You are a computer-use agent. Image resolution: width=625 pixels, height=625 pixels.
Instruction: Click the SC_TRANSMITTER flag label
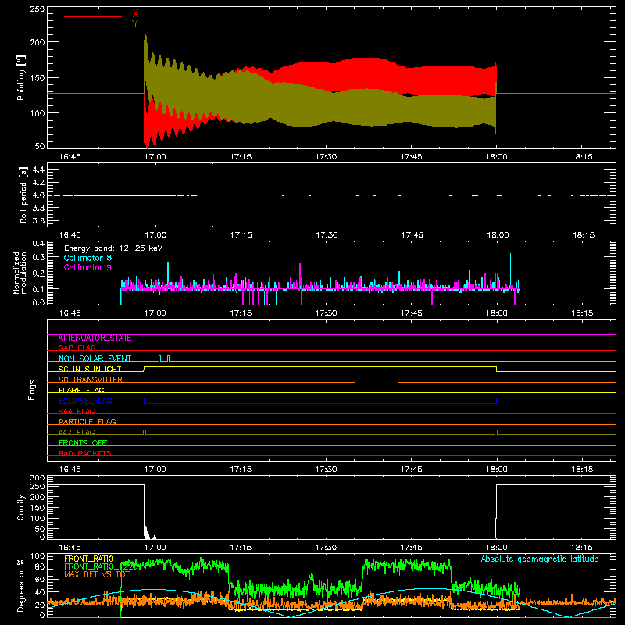pos(91,380)
